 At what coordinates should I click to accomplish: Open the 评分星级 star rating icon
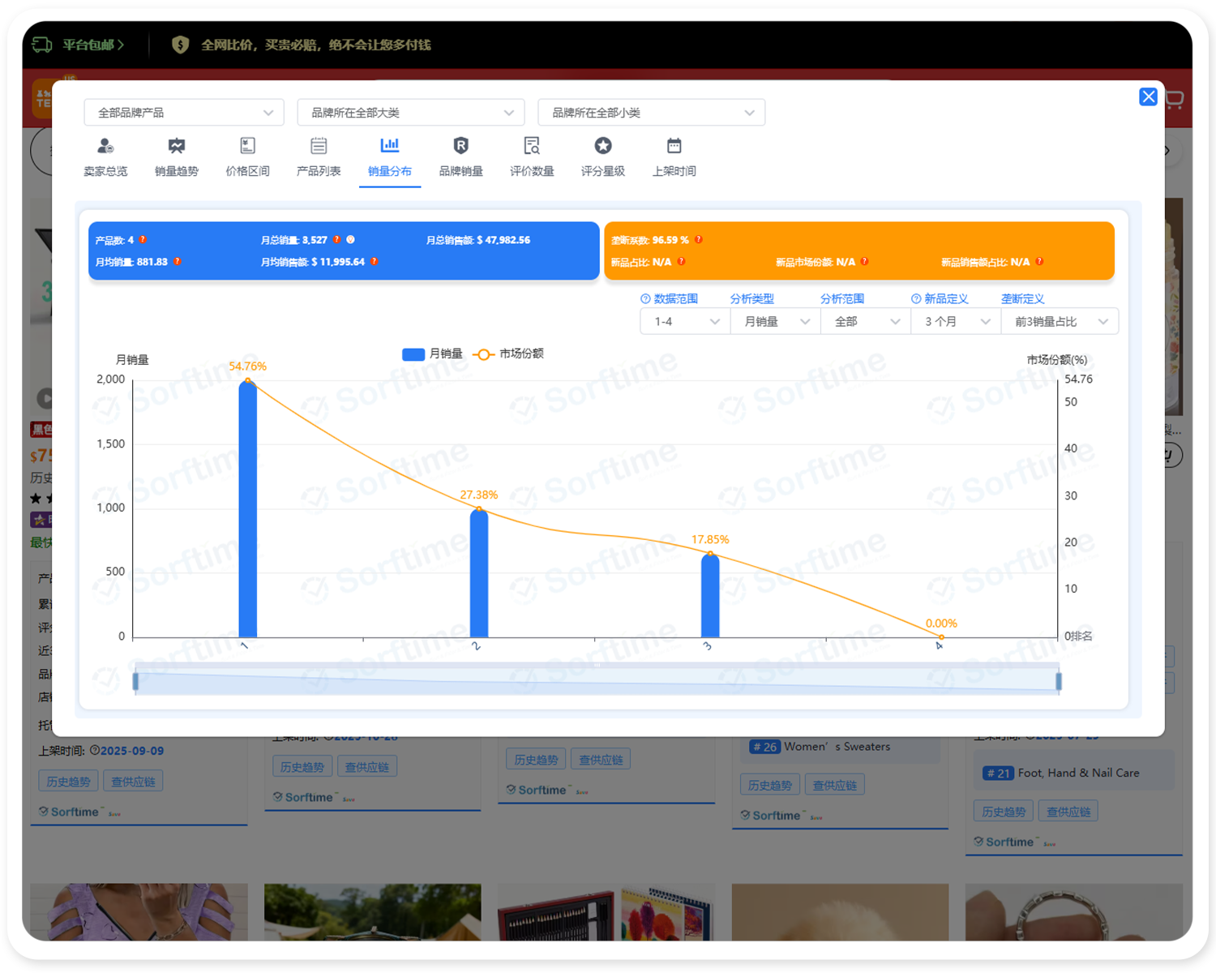tap(602, 147)
